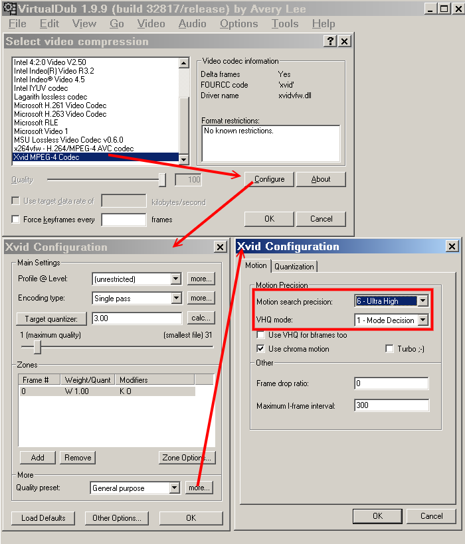Open the File menu
This screenshot has width=465, height=544.
[x=17, y=24]
